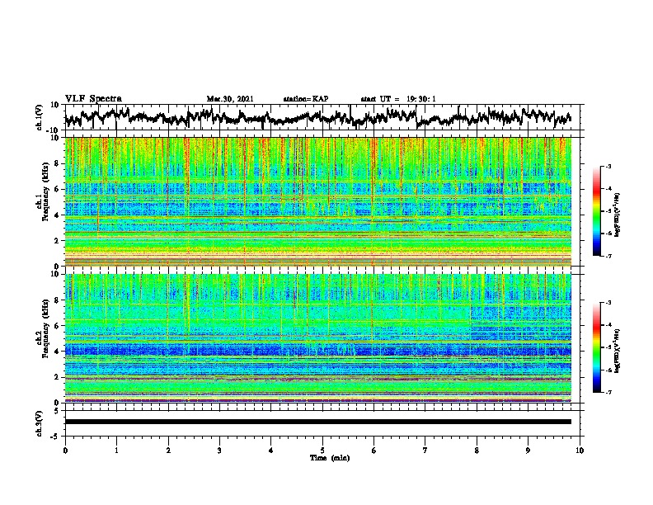Click time axis tick label "1"
This screenshot has height=505, width=653.
click(116, 451)
